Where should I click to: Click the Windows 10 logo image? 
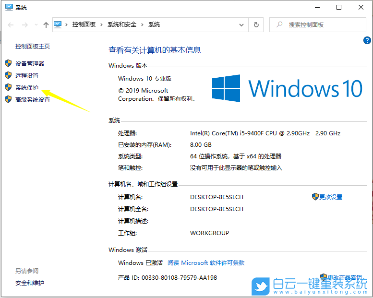287,88
